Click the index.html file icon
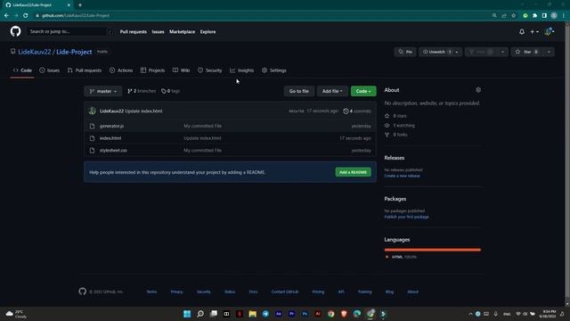Viewport: 570px width, 321px height. pyautogui.click(x=92, y=138)
